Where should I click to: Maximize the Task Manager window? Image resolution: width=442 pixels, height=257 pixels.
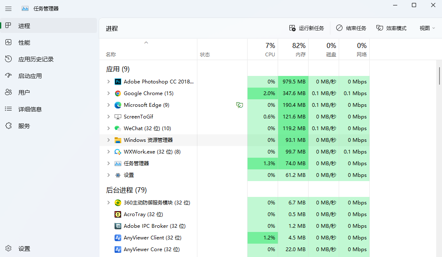pyautogui.click(x=414, y=5)
